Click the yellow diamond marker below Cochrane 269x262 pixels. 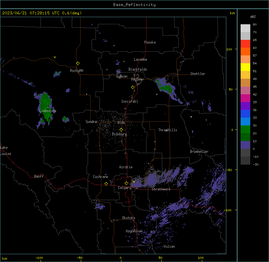(x=106, y=184)
